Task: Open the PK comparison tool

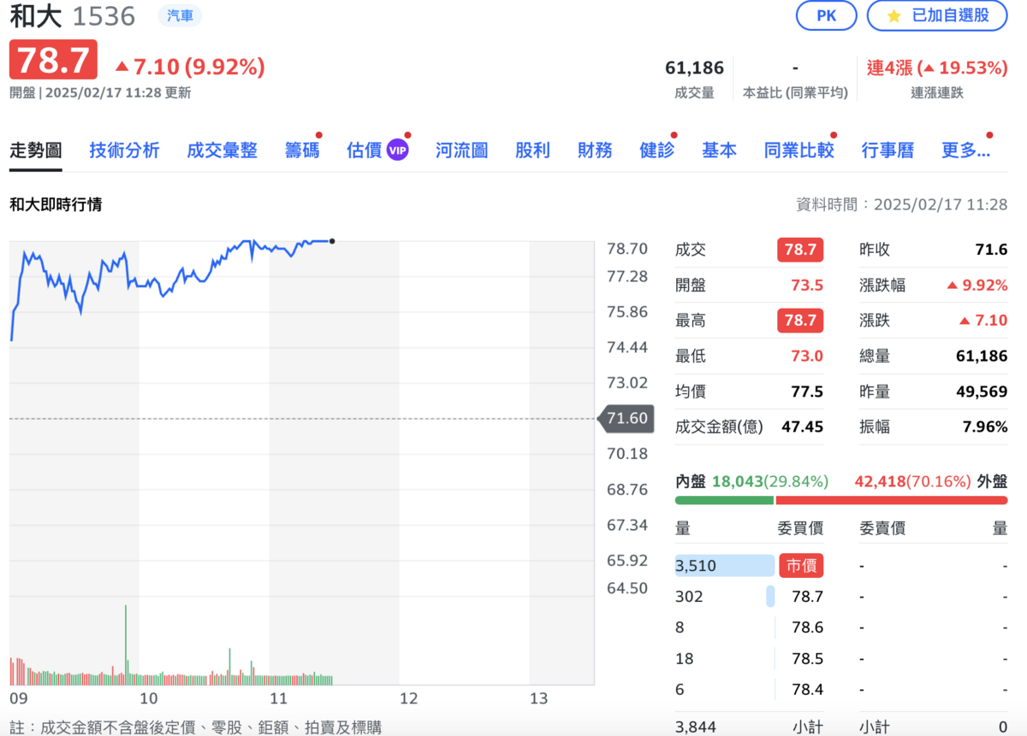Action: [x=826, y=15]
